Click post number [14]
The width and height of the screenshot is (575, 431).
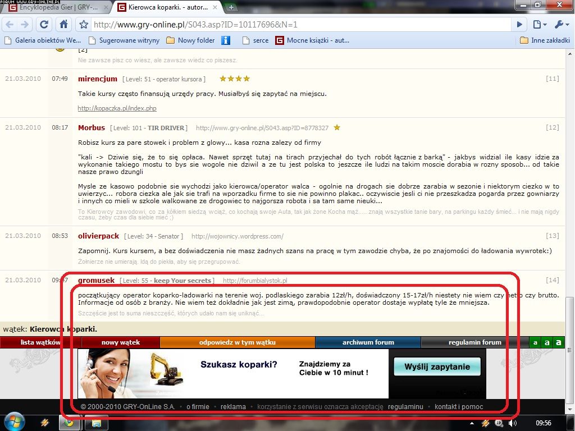(553, 280)
